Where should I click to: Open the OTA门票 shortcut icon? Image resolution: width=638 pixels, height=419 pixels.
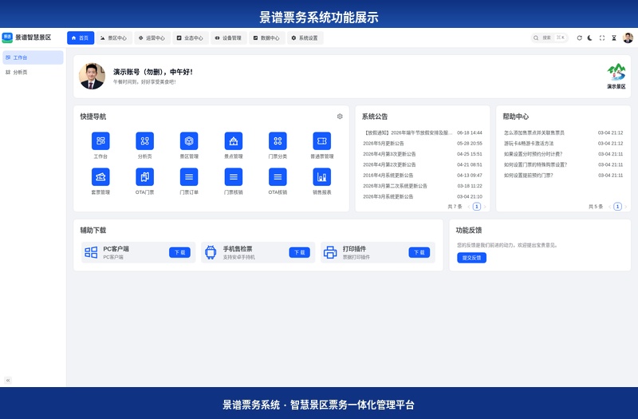tap(145, 176)
